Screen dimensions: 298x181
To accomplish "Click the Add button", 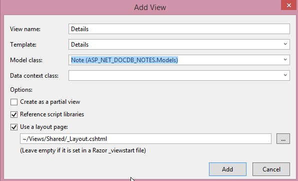I will [227, 169].
